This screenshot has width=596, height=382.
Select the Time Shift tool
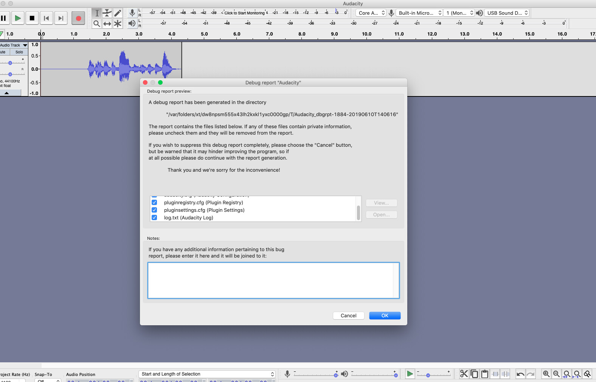tap(107, 23)
